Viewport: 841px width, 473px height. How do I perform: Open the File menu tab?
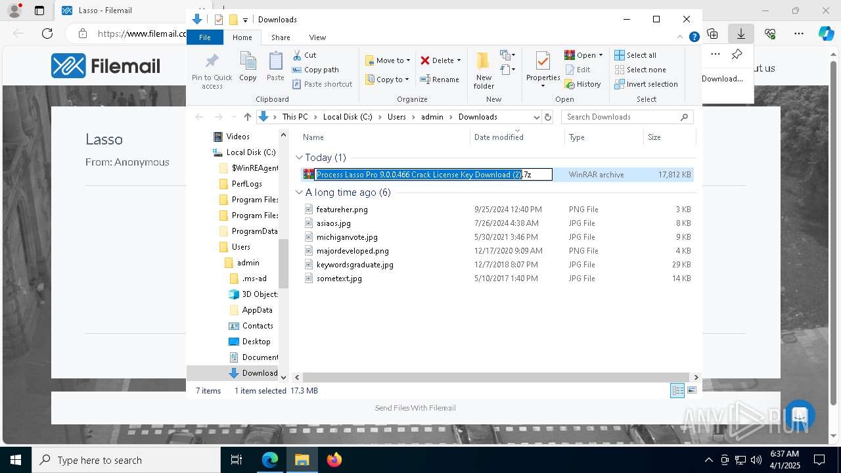[x=205, y=37]
